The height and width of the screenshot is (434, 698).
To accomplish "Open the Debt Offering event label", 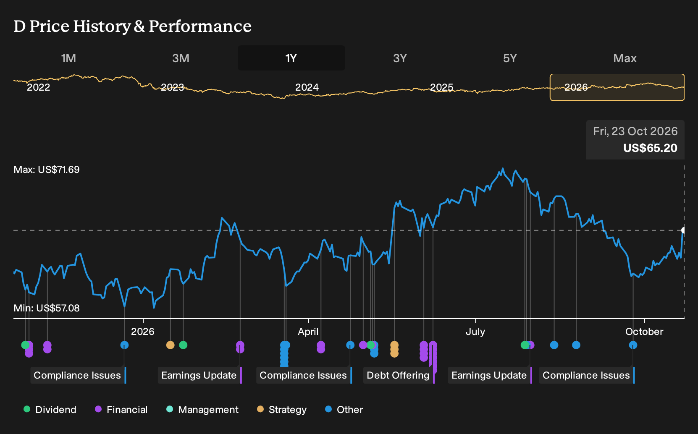I will (x=399, y=375).
